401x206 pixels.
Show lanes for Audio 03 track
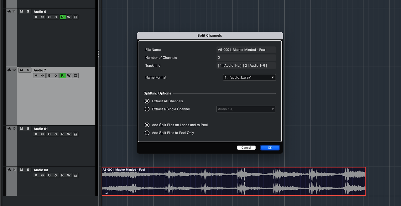[x=76, y=175]
